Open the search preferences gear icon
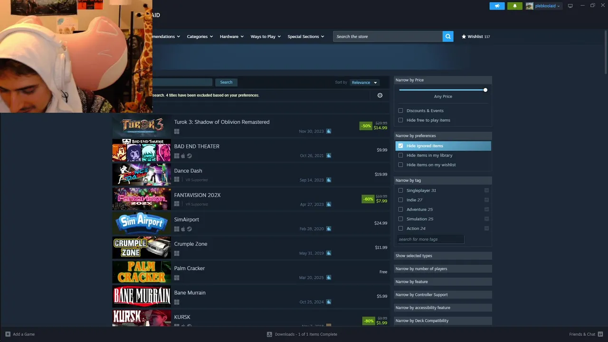This screenshot has height=342, width=608. tap(380, 95)
